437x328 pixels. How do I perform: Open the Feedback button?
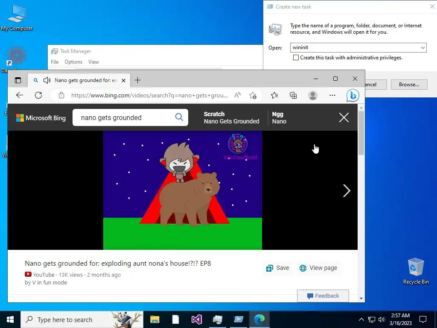point(323,296)
